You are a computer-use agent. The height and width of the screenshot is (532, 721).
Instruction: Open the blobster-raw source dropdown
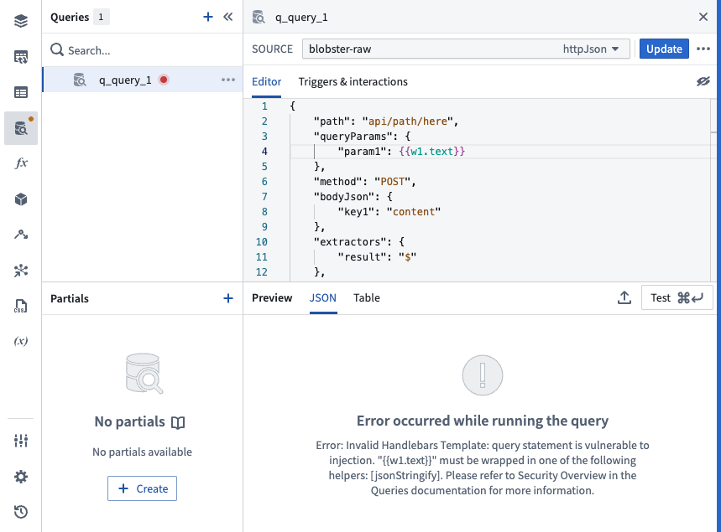coord(466,49)
